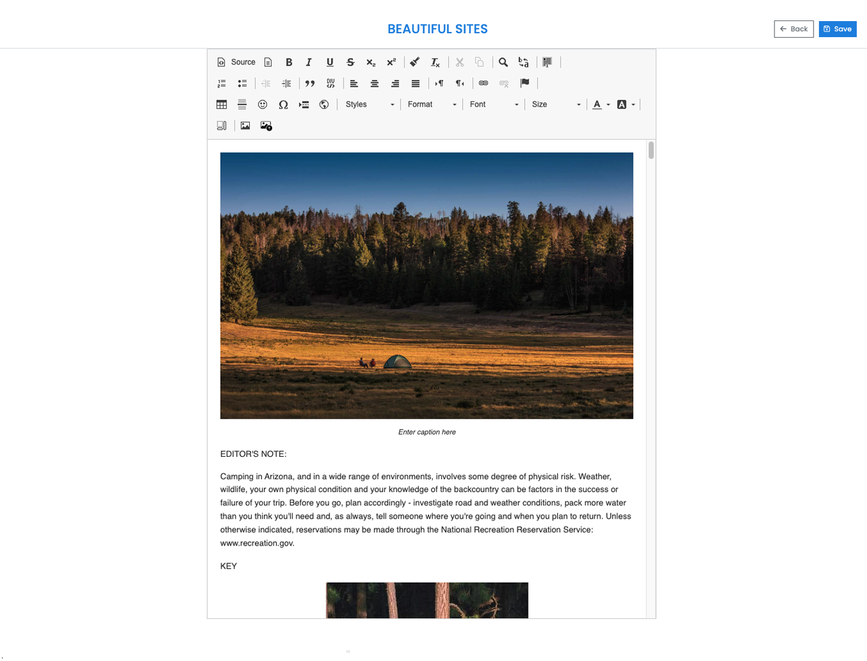Viewport: 867px width, 661px height.
Task: Toggle italic text style
Action: 309,63
